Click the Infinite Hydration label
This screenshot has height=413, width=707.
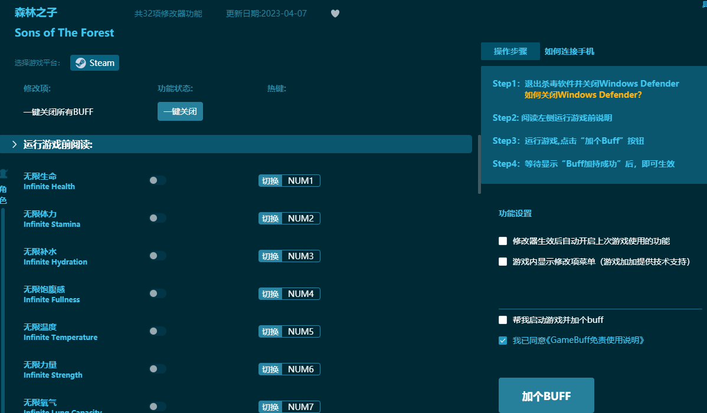[55, 262]
